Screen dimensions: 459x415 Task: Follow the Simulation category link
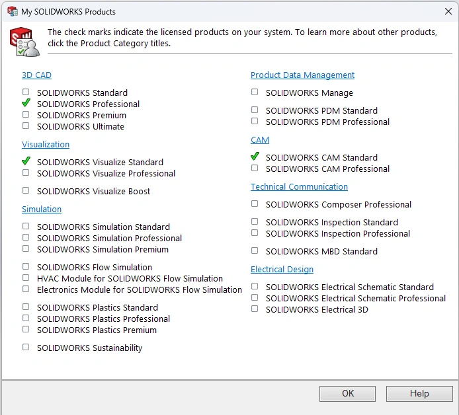click(42, 209)
